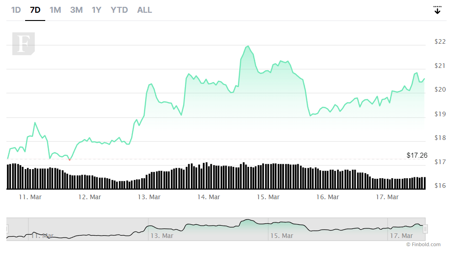Switch to the 3M time range
Screen dimensions: 453x253
(76, 10)
